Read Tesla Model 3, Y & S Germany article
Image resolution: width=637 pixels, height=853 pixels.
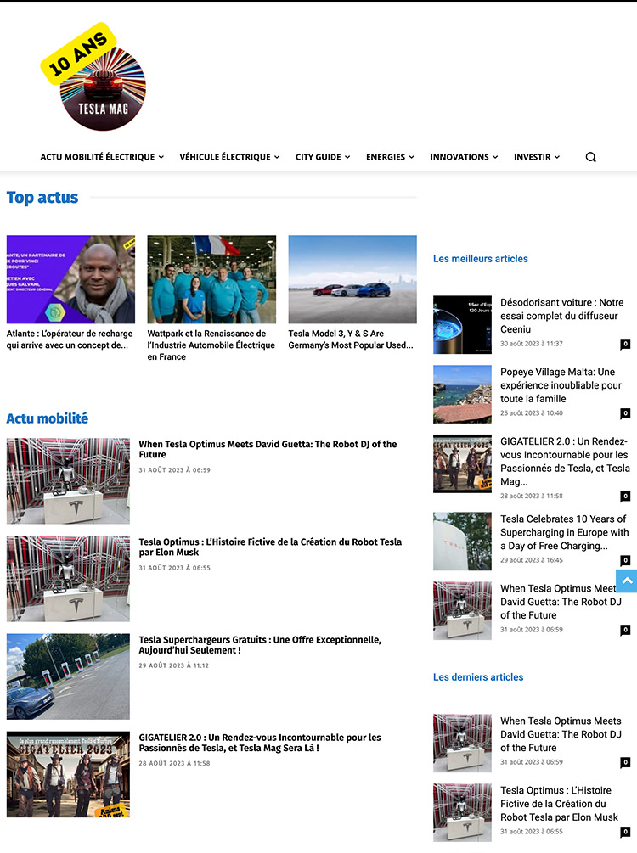point(351,340)
